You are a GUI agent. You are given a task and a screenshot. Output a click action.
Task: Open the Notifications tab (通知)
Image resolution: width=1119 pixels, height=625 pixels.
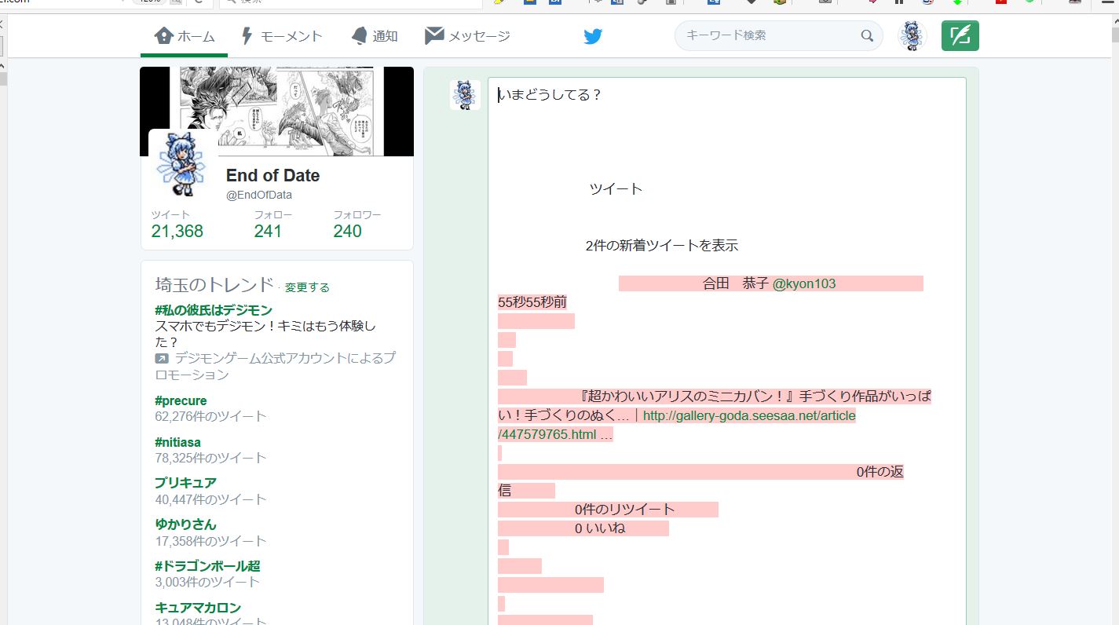[375, 36]
